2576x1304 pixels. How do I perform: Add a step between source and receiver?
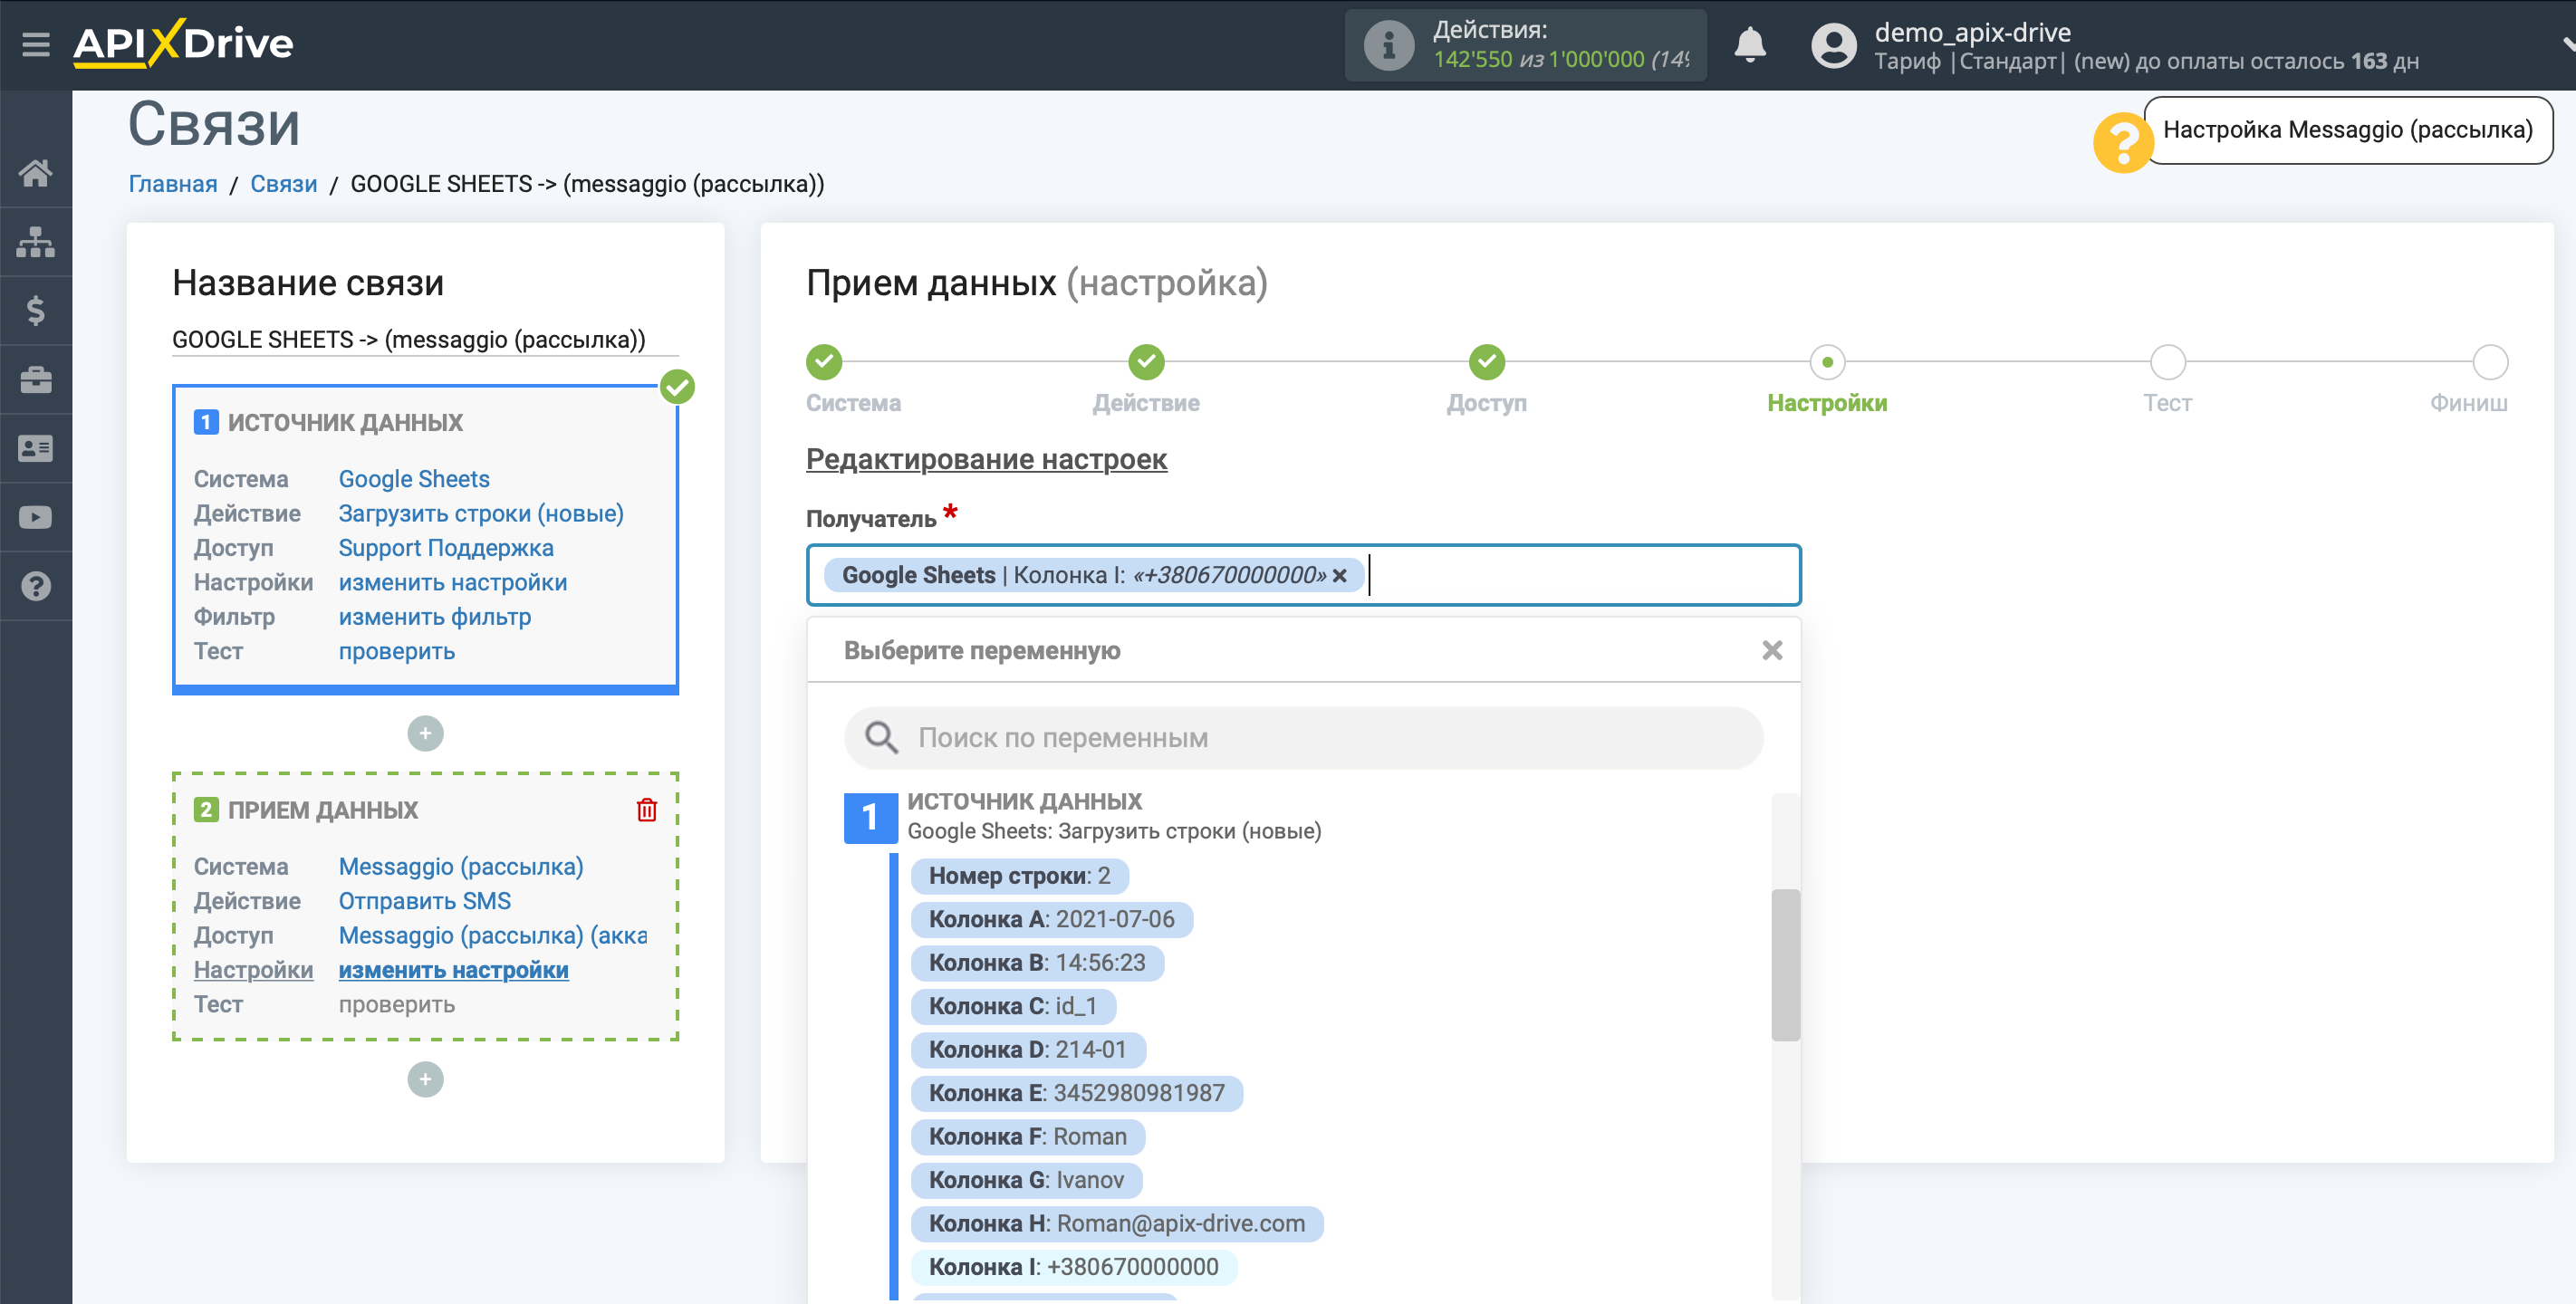[x=425, y=733]
